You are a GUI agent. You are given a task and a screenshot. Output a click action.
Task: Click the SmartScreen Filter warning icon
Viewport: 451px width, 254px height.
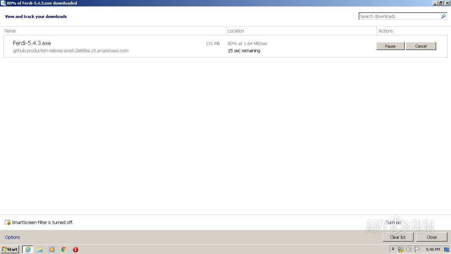coord(8,223)
